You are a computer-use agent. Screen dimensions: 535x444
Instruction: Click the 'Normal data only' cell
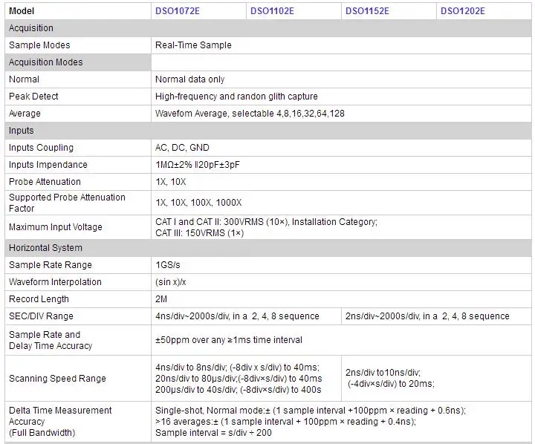[341, 79]
